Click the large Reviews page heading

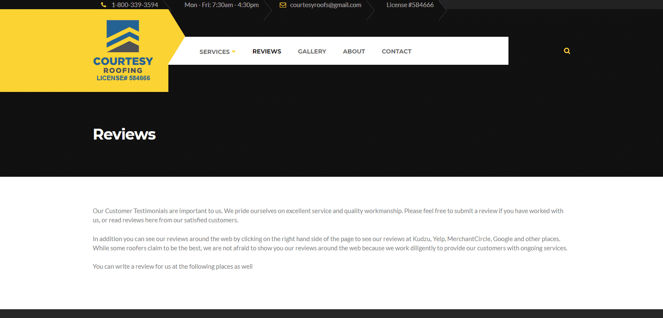pyautogui.click(x=124, y=135)
